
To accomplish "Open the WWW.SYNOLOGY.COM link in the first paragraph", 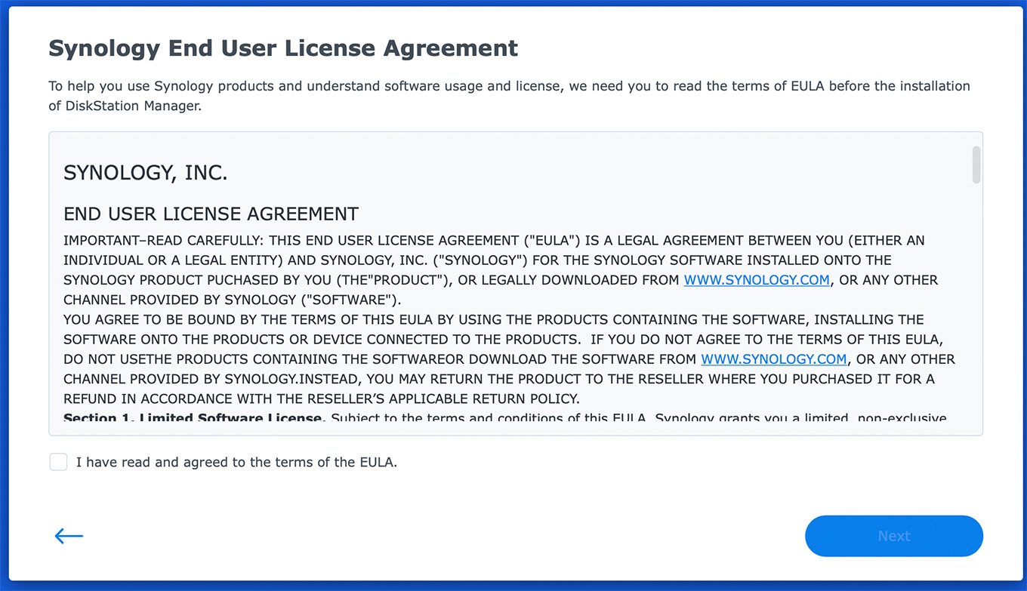I will pos(757,280).
